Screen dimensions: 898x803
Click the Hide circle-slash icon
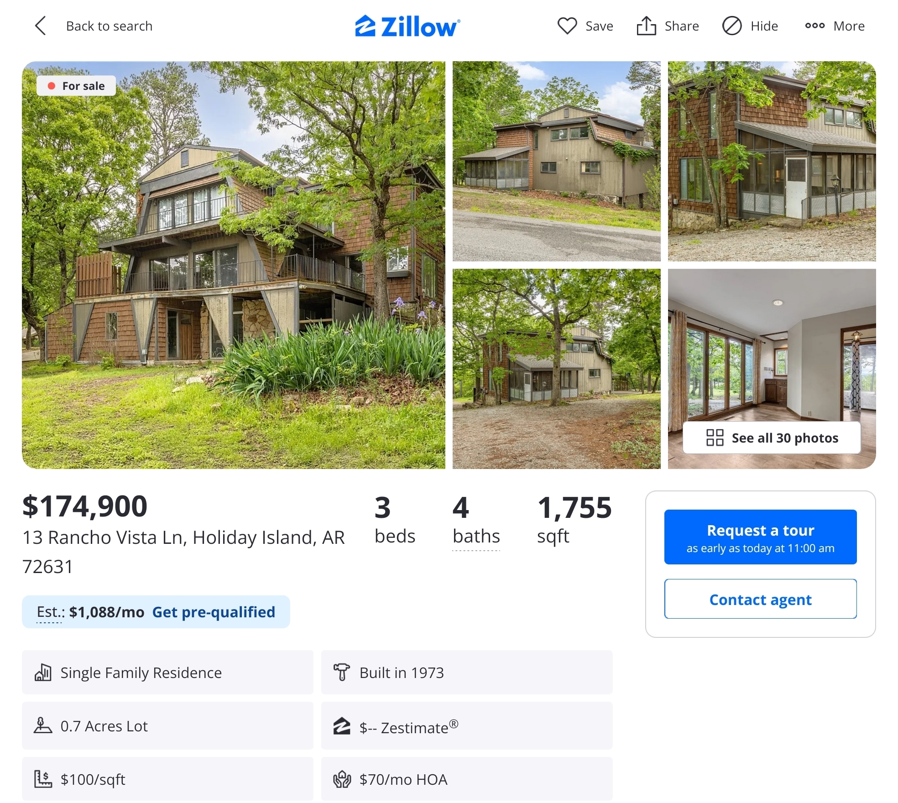[732, 26]
